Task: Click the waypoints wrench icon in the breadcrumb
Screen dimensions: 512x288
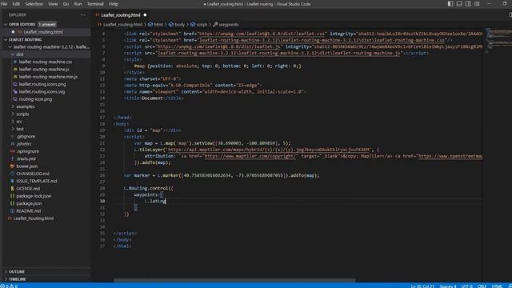Action: (x=215, y=25)
